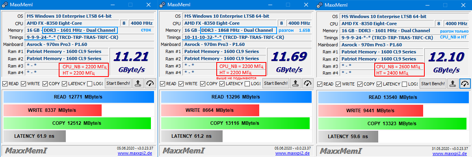The width and height of the screenshot is (472, 157).
Task: Toggle WRITE checkbox in the right window
Action: pyautogui.click(x=338, y=84)
